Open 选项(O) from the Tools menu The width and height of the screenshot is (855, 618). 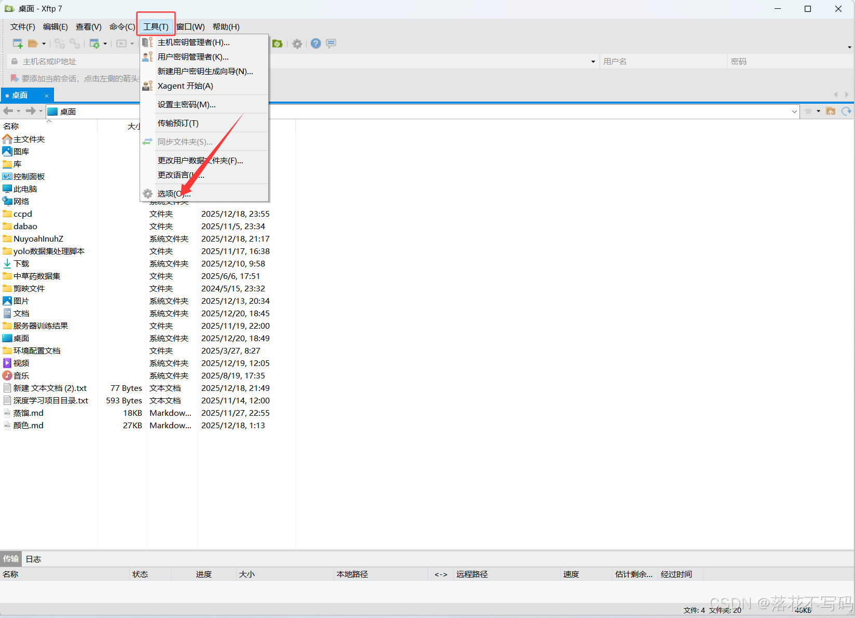coord(204,194)
